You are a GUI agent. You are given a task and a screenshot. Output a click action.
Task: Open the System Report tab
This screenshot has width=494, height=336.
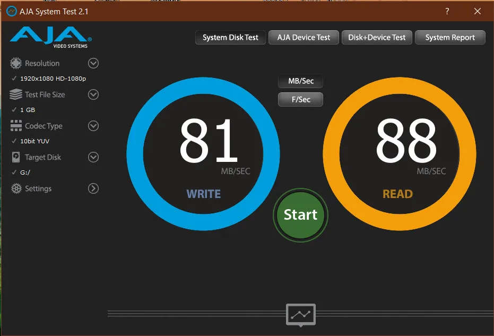pyautogui.click(x=450, y=38)
